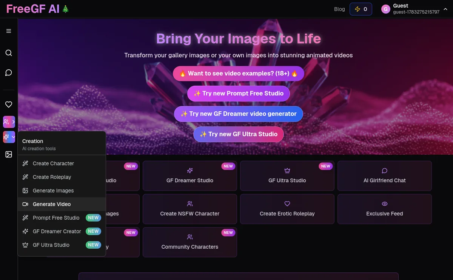Open the Create Erotic Roleplay card
Screen dimensions: 453x280
click(287, 209)
